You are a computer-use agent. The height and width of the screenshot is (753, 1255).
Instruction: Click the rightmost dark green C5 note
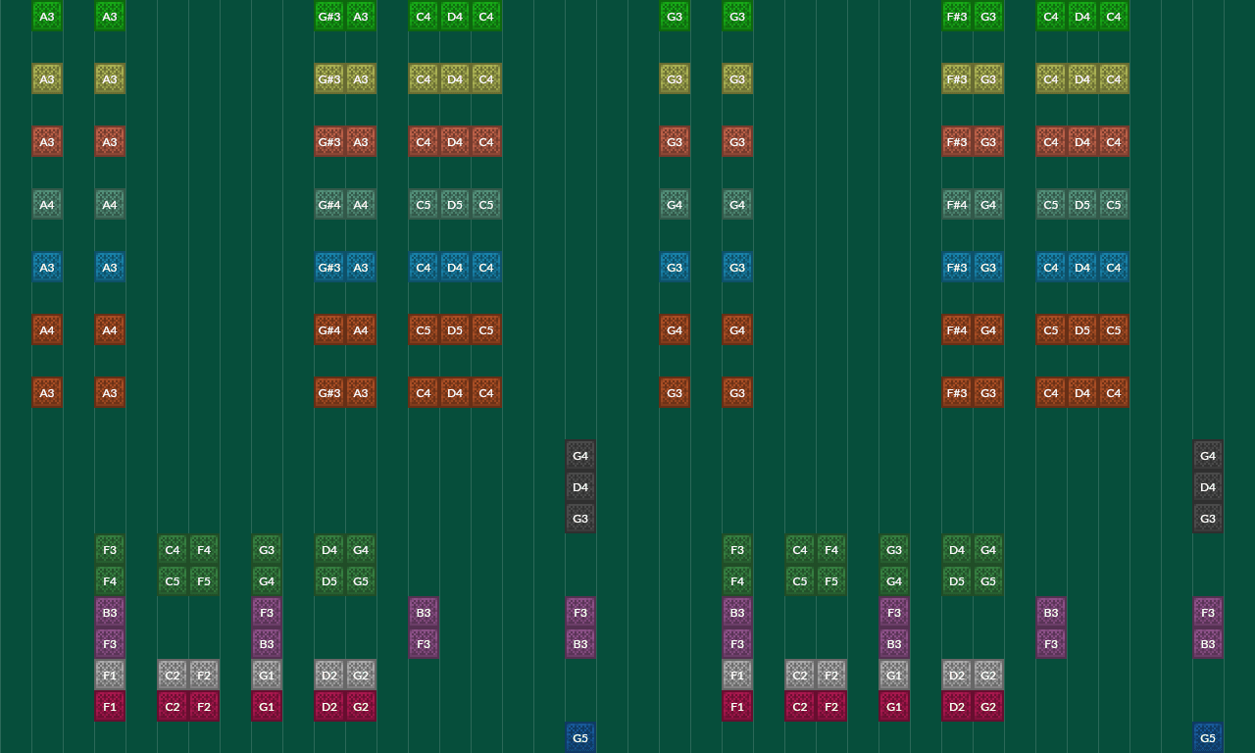pyautogui.click(x=800, y=580)
